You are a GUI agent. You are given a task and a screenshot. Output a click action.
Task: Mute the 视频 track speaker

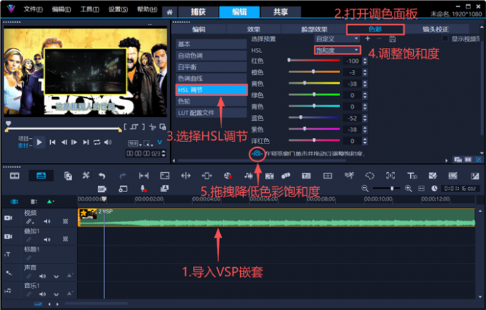pyautogui.click(x=46, y=221)
